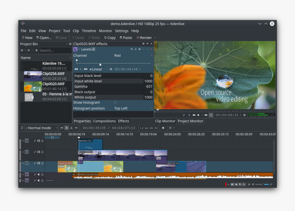Open keyframe options hamburger menu beside Linear
Image resolution: width=295 pixels, height=211 pixels.
coord(111,69)
